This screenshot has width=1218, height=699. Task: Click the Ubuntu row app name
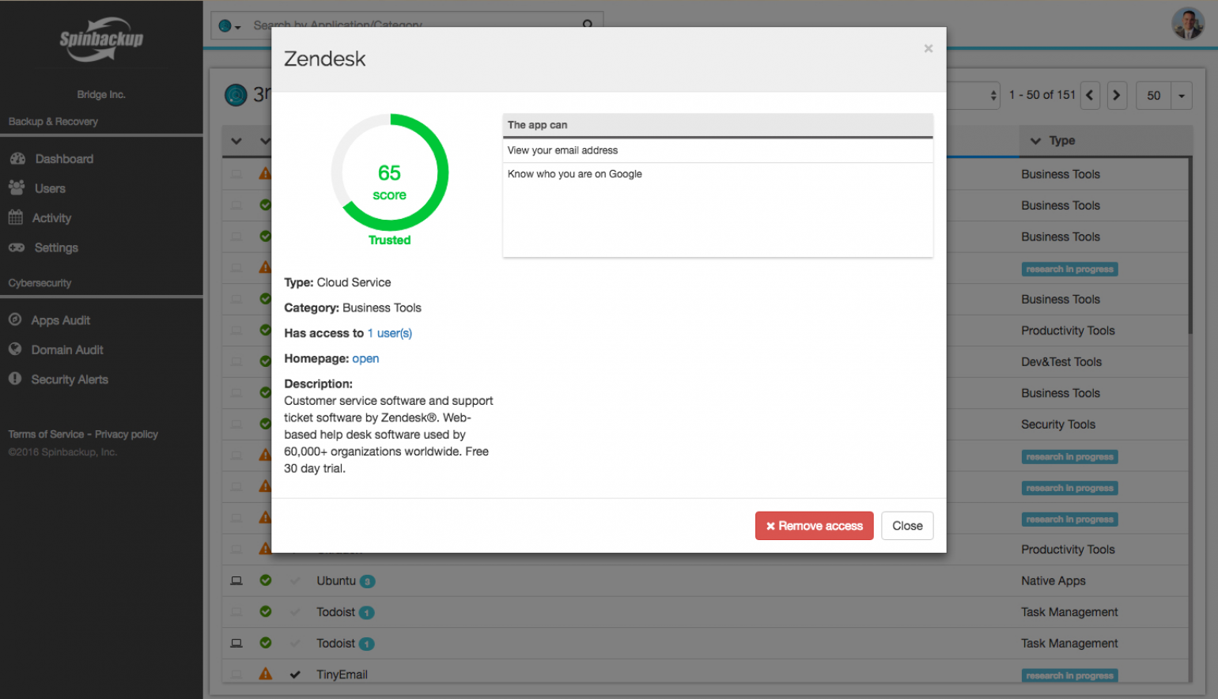336,580
